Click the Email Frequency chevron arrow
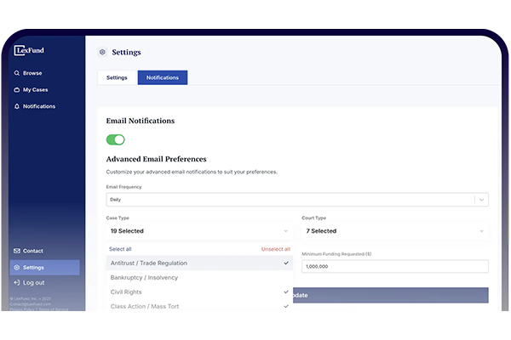The image size is (511, 340). 481,200
